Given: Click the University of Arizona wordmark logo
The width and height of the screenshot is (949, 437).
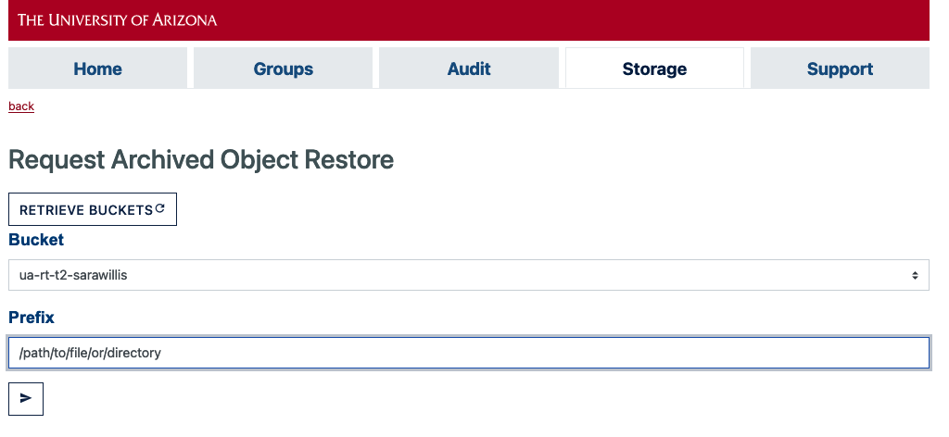Looking at the screenshot, I should [x=118, y=19].
